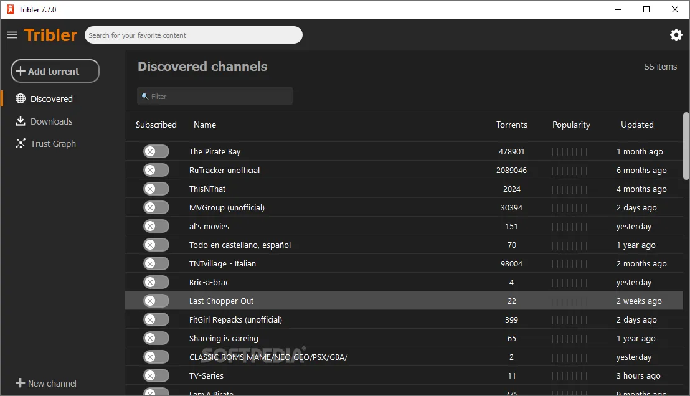The width and height of the screenshot is (690, 396).
Task: Click the Add torrent button
Action: [55, 71]
